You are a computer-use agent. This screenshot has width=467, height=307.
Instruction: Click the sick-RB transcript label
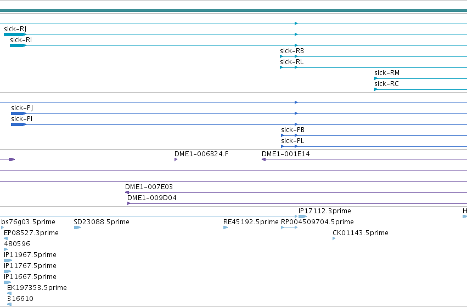click(292, 51)
